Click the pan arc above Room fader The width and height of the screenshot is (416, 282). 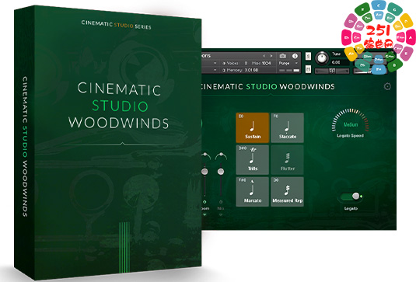point(206,156)
